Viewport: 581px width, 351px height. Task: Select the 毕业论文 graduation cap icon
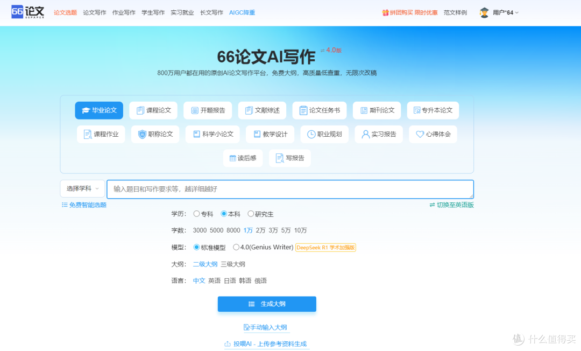[86, 110]
